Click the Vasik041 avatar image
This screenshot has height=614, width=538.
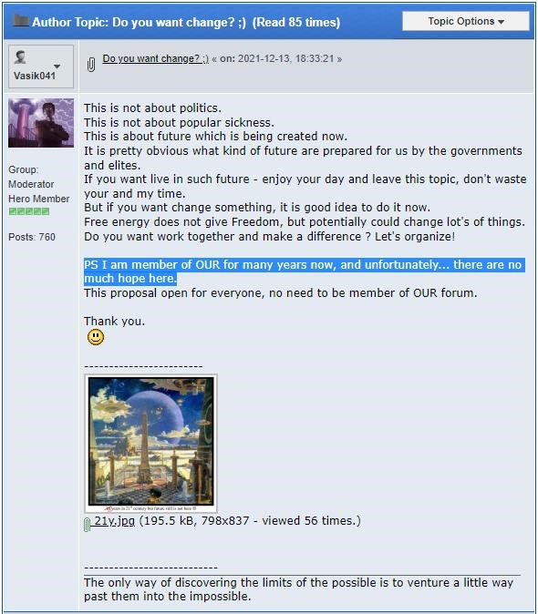coord(41,123)
